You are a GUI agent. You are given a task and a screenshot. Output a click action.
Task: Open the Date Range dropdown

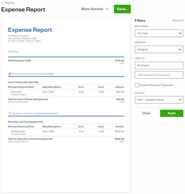tap(159, 33)
